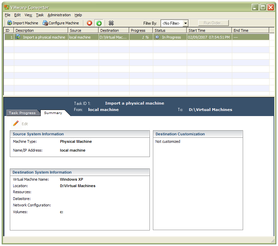Click the Configure Machine toolbar button
This screenshot has width=278, height=246.
[x=61, y=23]
